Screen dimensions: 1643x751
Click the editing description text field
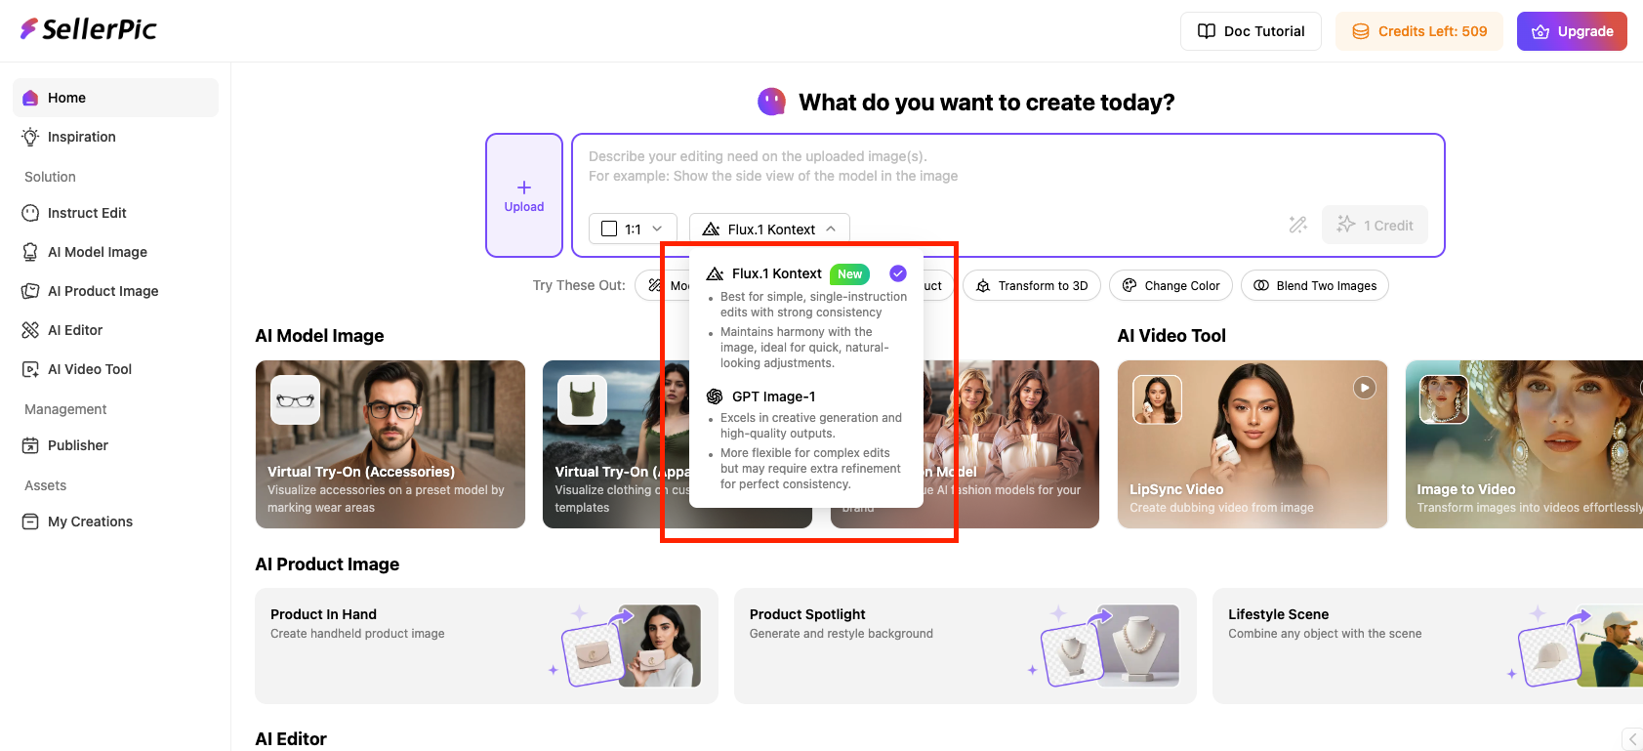pos(1006,166)
